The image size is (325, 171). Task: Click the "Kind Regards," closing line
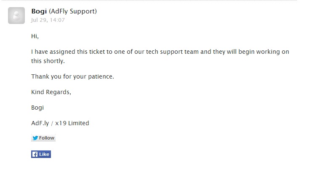tap(51, 92)
